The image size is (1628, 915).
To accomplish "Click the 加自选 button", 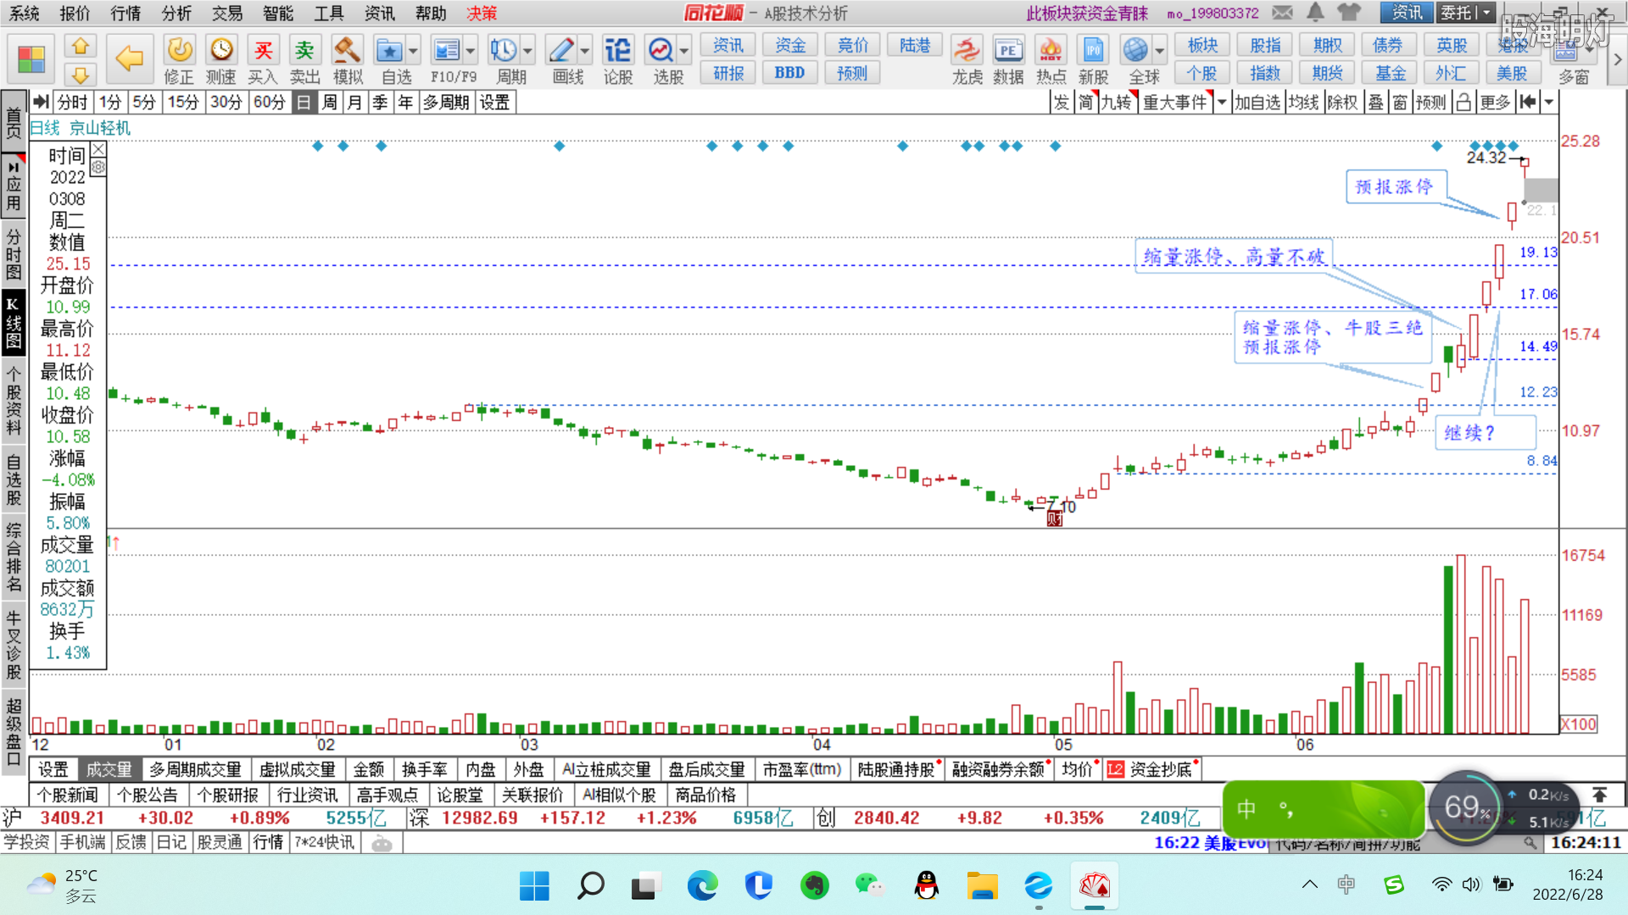I will [x=1258, y=103].
